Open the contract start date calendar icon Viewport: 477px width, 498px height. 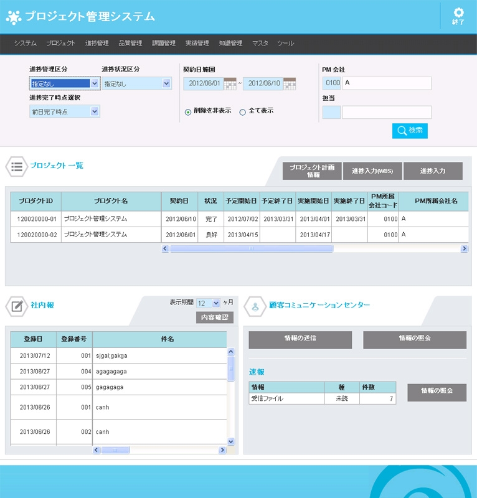point(230,83)
